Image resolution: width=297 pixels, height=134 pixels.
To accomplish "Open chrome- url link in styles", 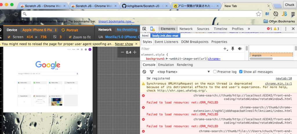I will click(214, 59).
